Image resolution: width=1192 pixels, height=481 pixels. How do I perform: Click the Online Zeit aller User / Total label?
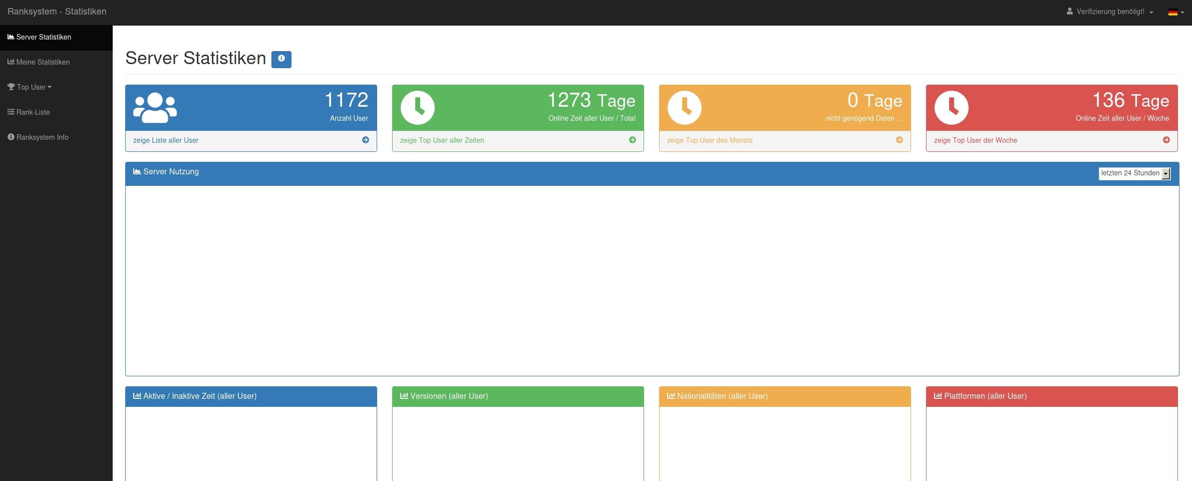pos(591,118)
